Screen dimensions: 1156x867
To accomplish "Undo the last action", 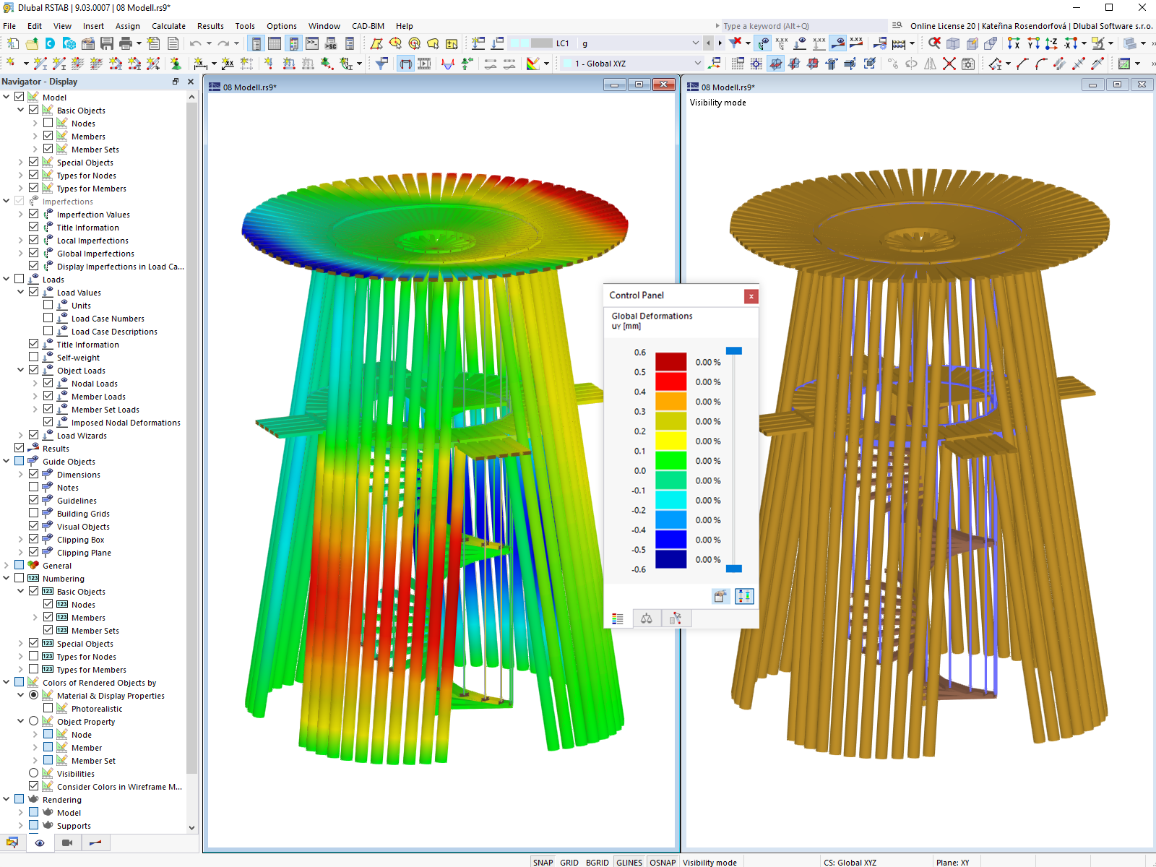I will (195, 43).
